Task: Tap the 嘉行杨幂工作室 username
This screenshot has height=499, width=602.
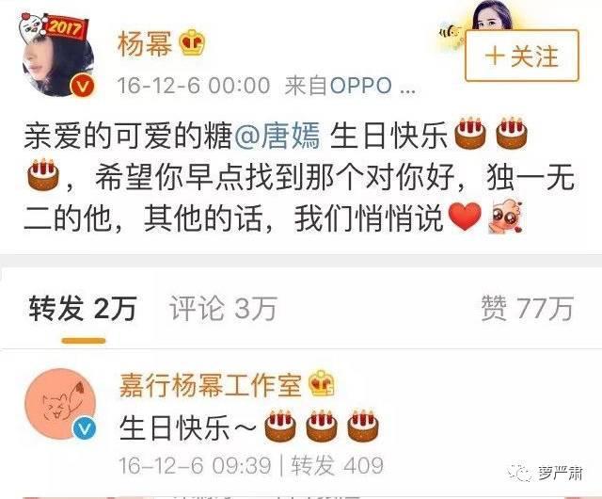Action: [x=211, y=385]
